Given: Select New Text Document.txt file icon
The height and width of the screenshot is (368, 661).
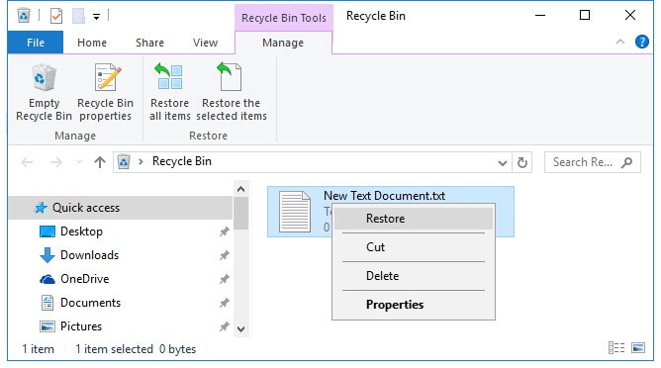Looking at the screenshot, I should click(295, 212).
